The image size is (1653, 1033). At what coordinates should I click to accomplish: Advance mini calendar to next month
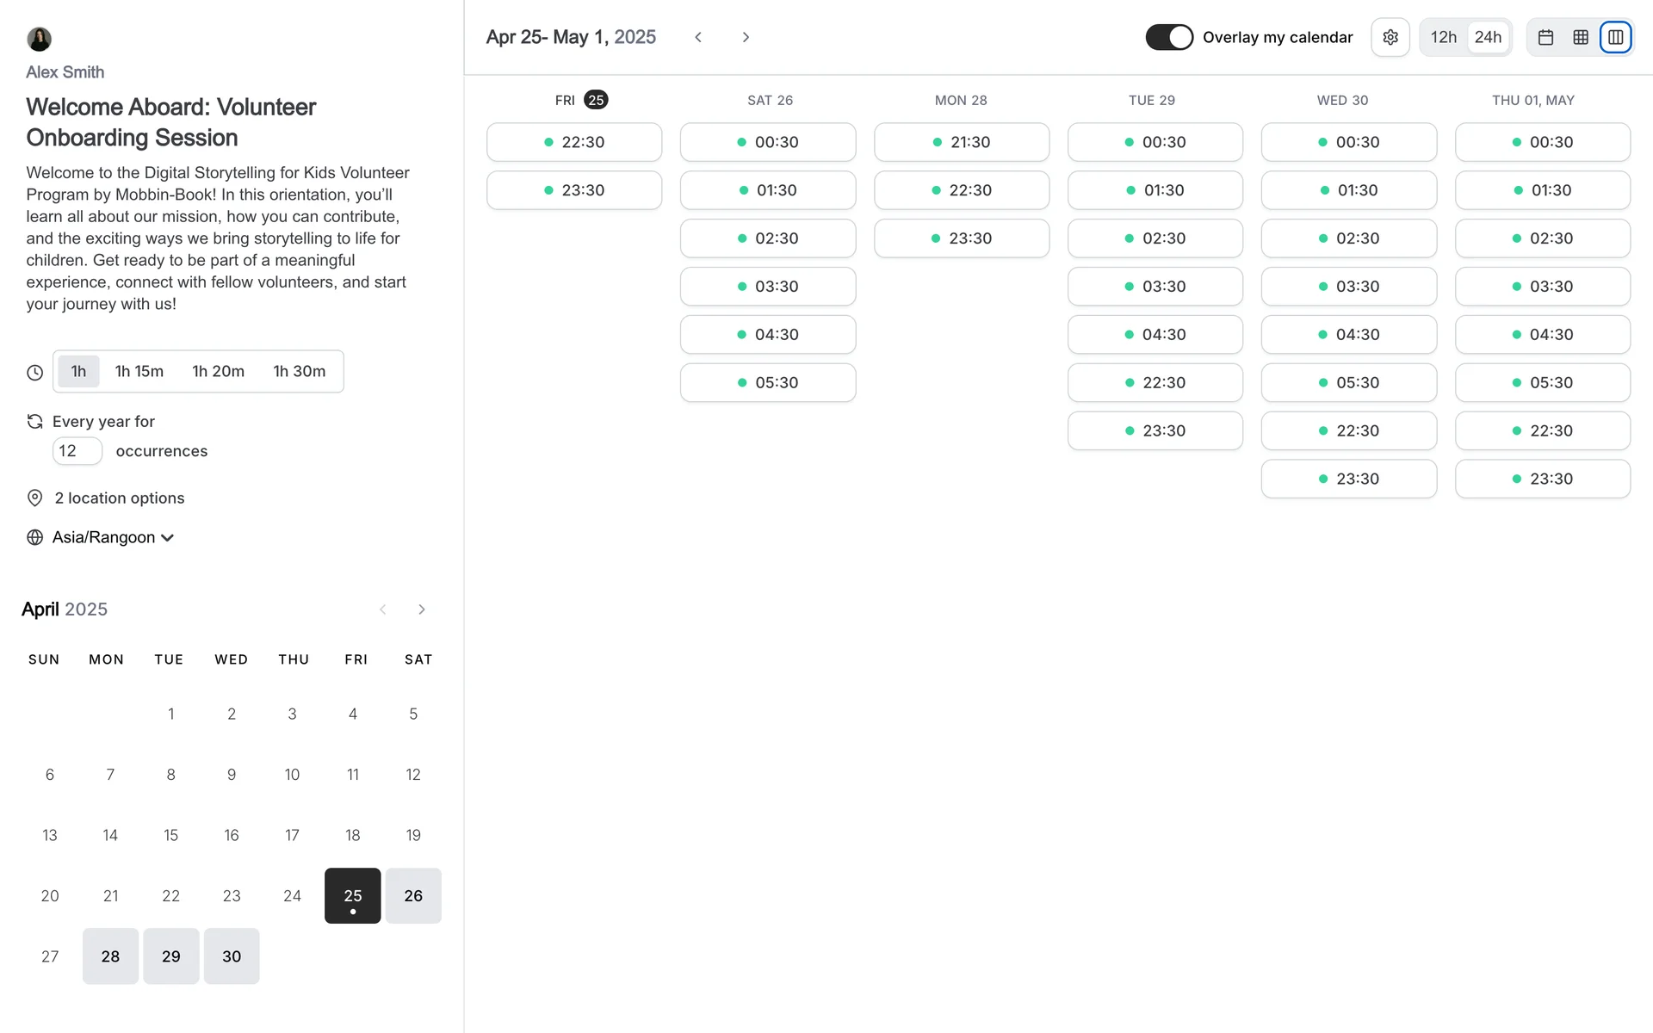coord(422,609)
